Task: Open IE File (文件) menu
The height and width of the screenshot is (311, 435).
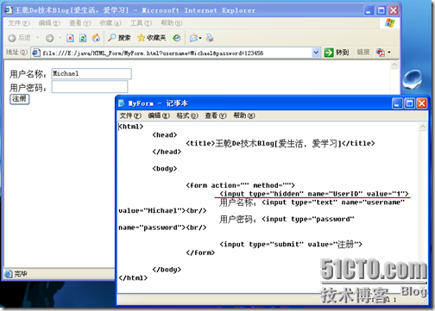Action: click(19, 23)
